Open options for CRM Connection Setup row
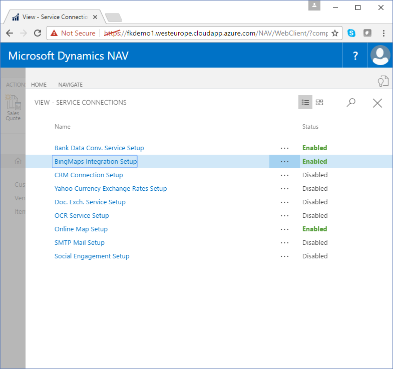 coord(284,175)
